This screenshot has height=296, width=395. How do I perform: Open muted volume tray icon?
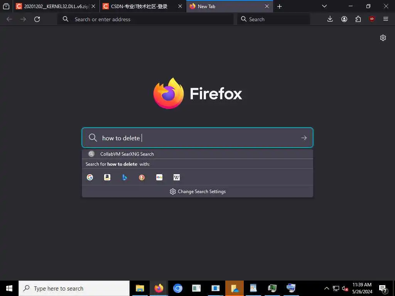coord(345,288)
